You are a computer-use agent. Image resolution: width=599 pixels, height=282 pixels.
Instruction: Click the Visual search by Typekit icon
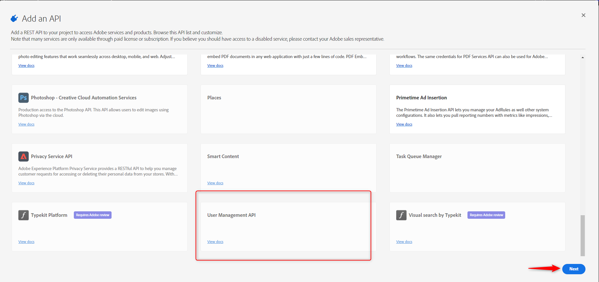(x=401, y=215)
